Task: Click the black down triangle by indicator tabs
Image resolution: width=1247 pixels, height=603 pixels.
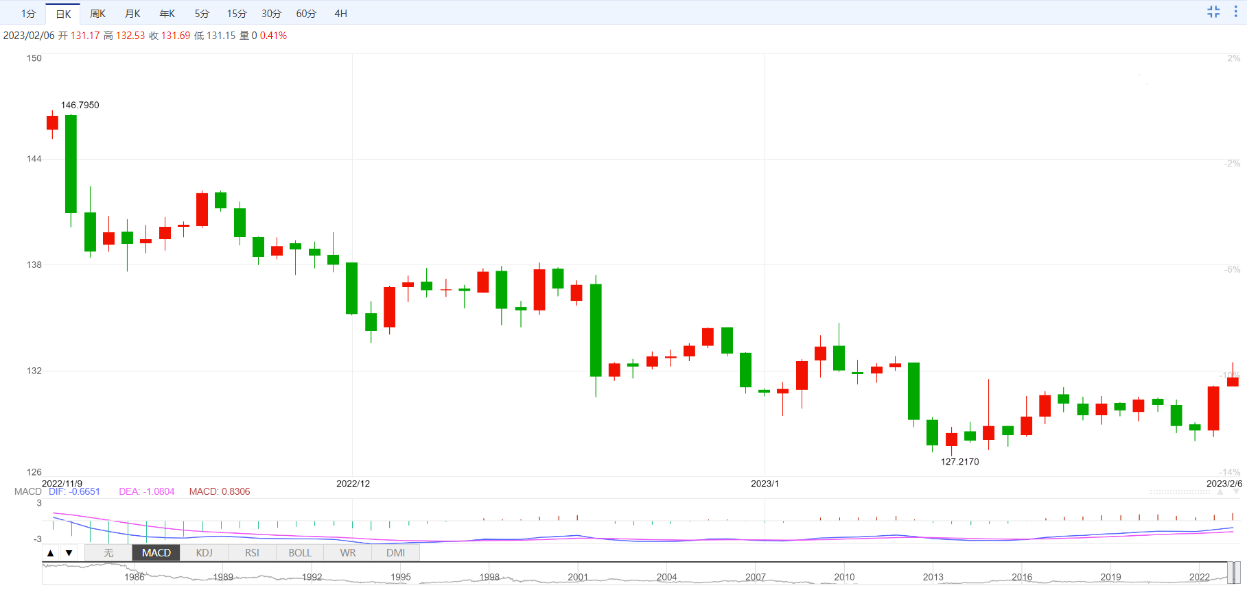Action: click(69, 553)
